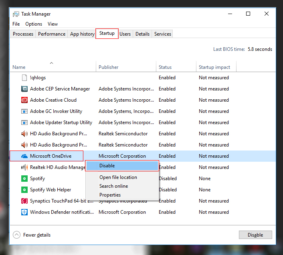Click the Adobe GC Invoker Utility icon
283x255 pixels.
(x=24, y=111)
